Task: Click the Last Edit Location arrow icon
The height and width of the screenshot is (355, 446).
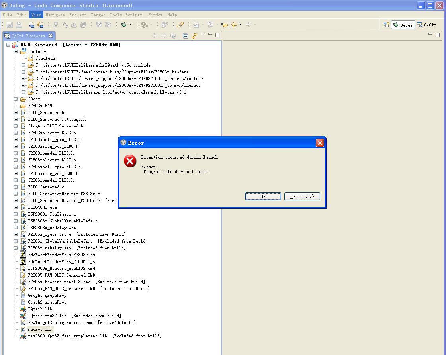Action: coord(225,25)
